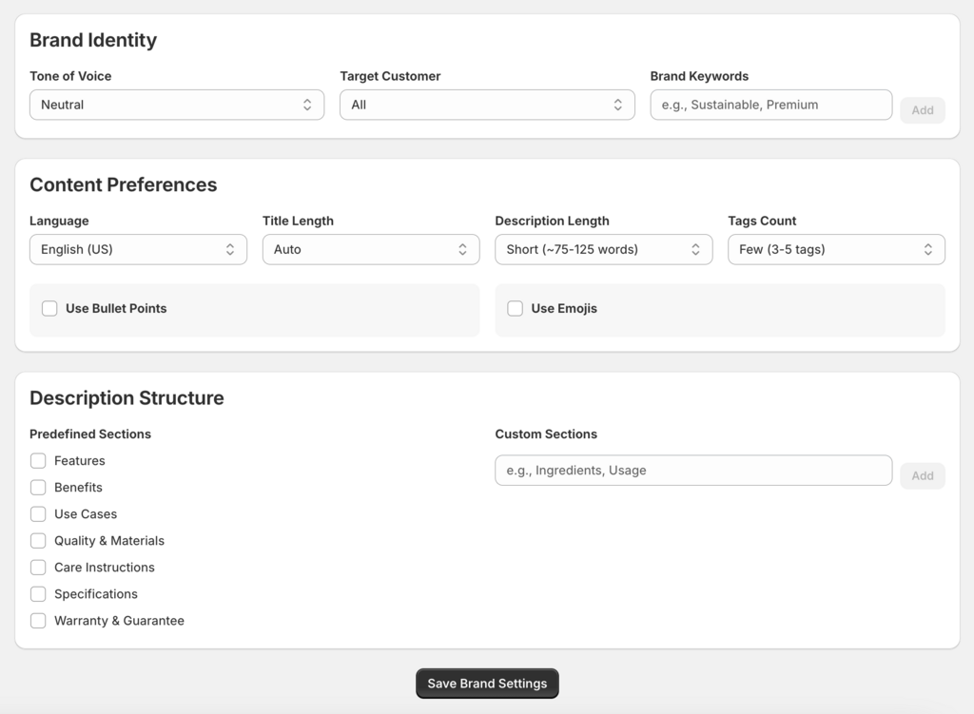Open the Description Length dropdown
This screenshot has width=974, height=714.
pos(603,249)
